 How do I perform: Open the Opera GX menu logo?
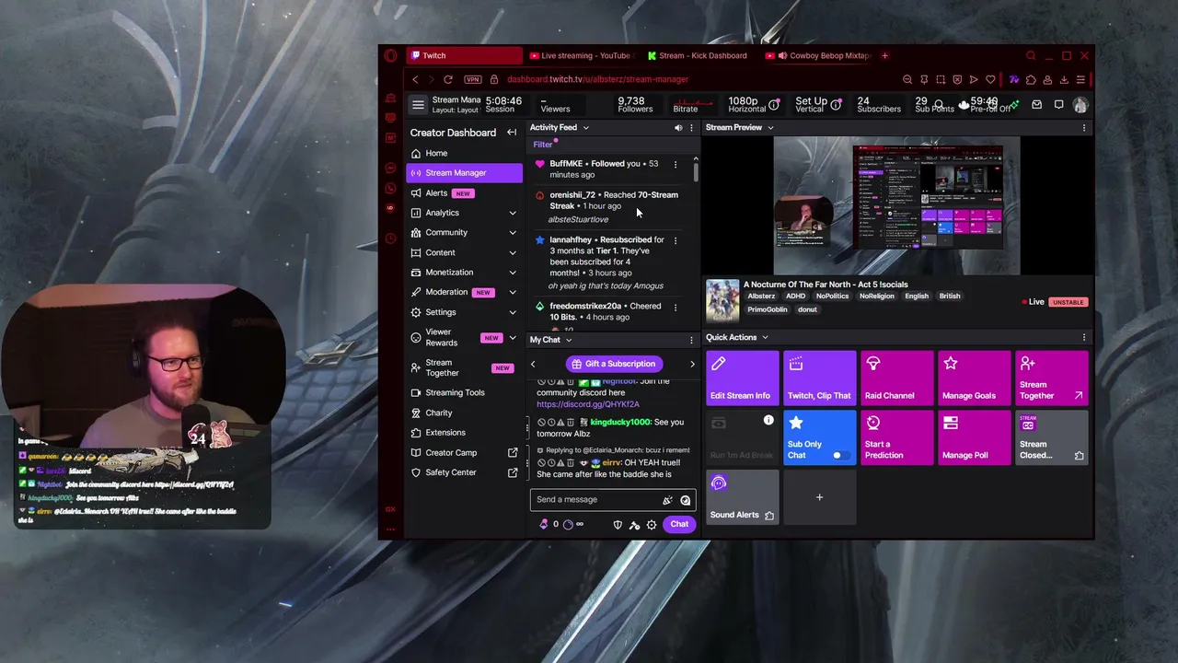click(391, 56)
